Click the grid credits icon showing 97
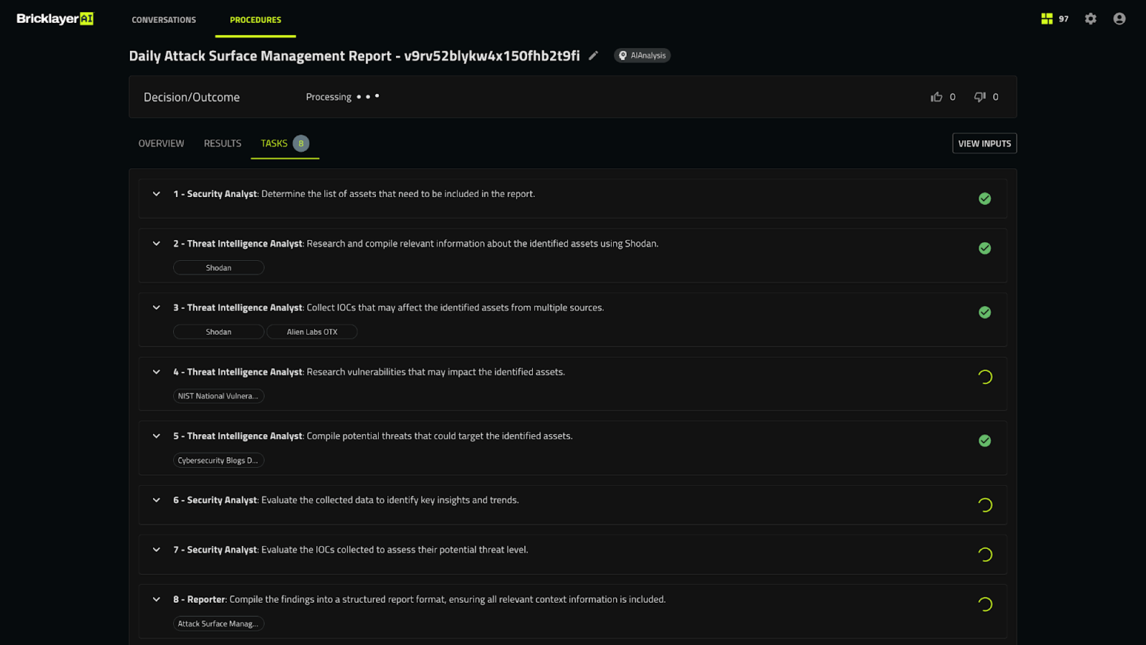This screenshot has width=1146, height=645. pyautogui.click(x=1047, y=19)
